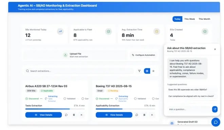Select the Today tab
This screenshot has height=130, width=224.
pos(178,19)
